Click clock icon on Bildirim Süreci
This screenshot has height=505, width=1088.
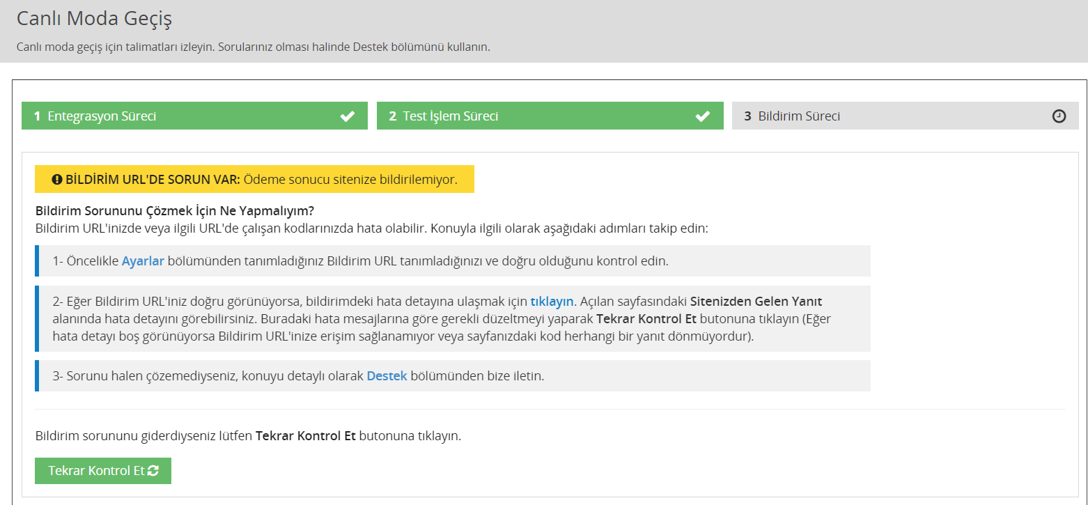(1059, 116)
